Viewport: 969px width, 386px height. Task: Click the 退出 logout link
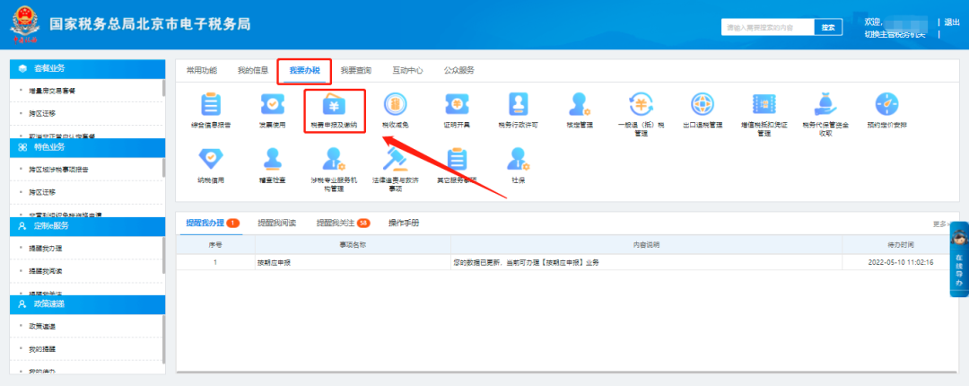(x=952, y=22)
